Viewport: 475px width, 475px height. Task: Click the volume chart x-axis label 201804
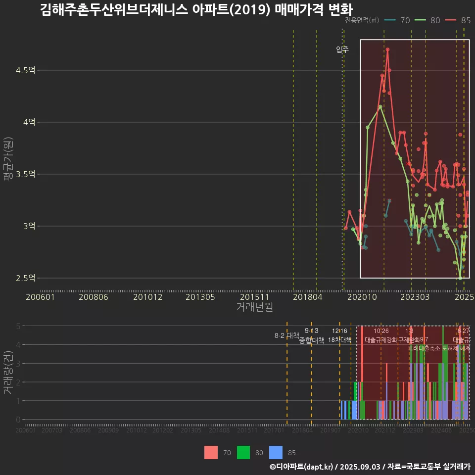point(302,430)
